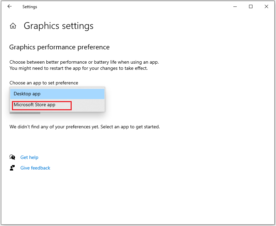
Task: Open the Get help link
Action: click(29, 157)
